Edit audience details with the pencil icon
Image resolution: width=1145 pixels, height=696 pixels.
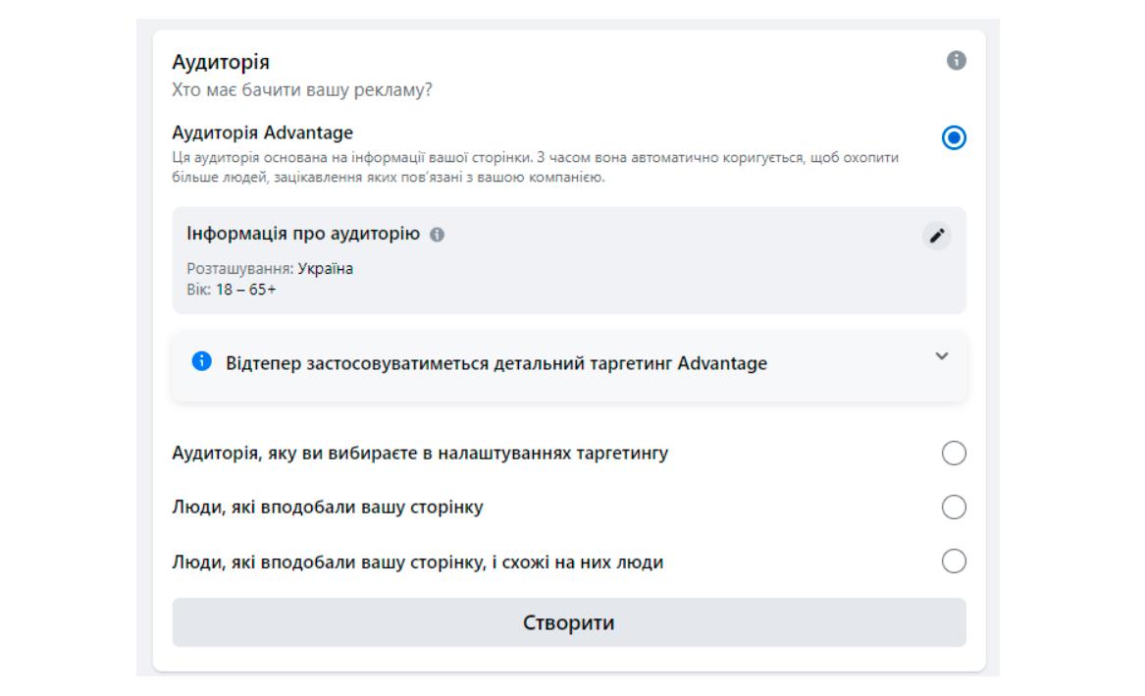(x=936, y=236)
